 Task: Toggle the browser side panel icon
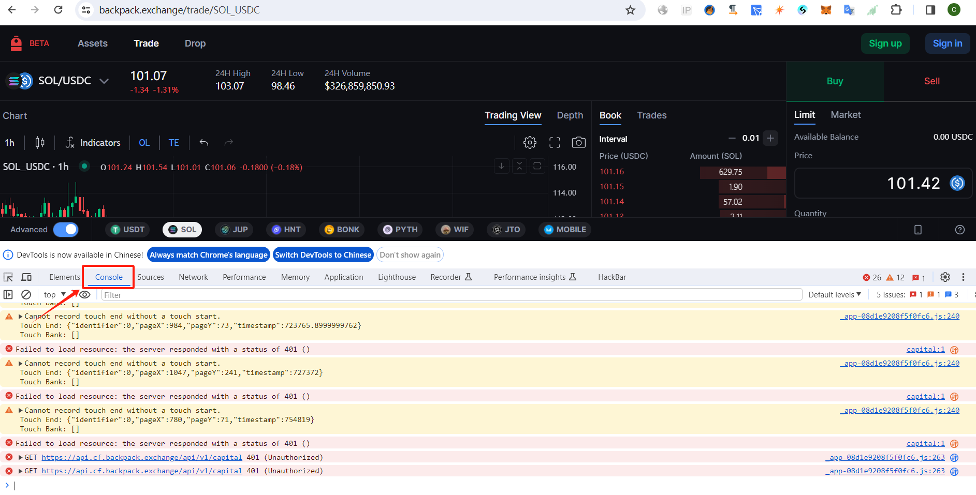[930, 10]
